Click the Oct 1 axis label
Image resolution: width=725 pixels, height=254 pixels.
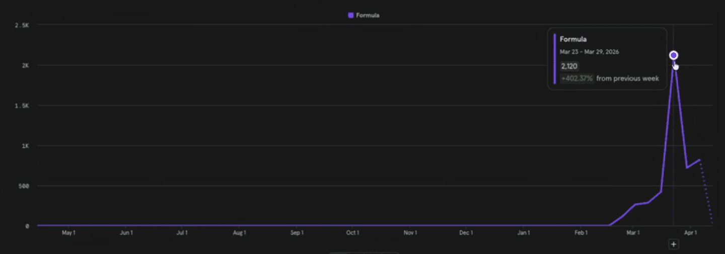[352, 233]
